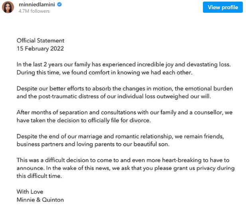This screenshot has height=205, width=246.
Task: Click the line about post-traumatic distress
Action: [x=114, y=96]
